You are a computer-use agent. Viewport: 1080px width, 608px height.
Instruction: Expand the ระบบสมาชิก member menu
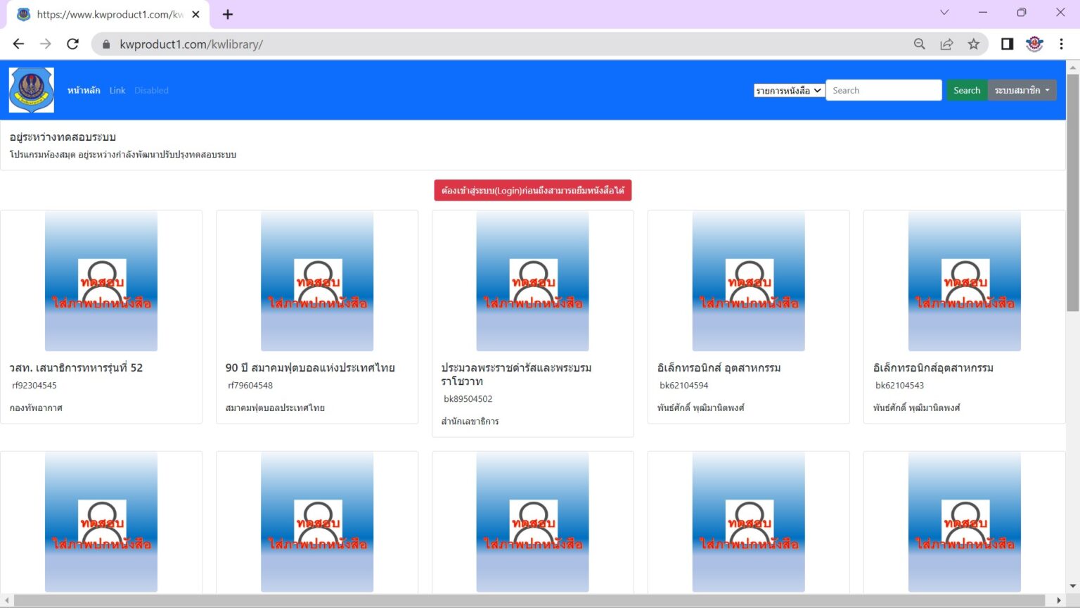(x=1022, y=90)
